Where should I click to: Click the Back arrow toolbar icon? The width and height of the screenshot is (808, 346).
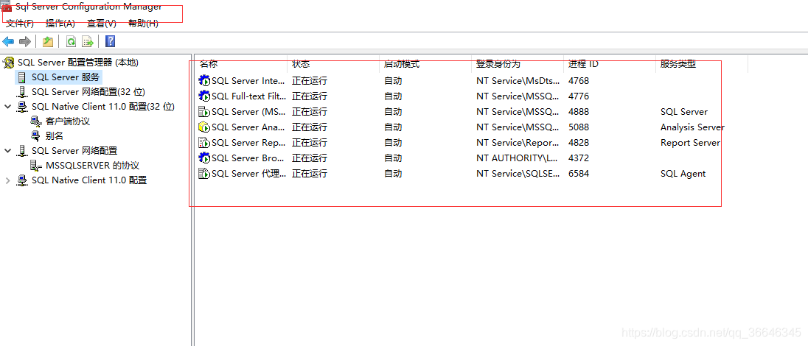tap(8, 42)
